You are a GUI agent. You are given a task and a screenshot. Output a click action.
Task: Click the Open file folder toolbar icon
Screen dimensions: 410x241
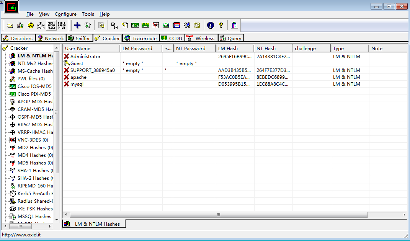[10, 25]
